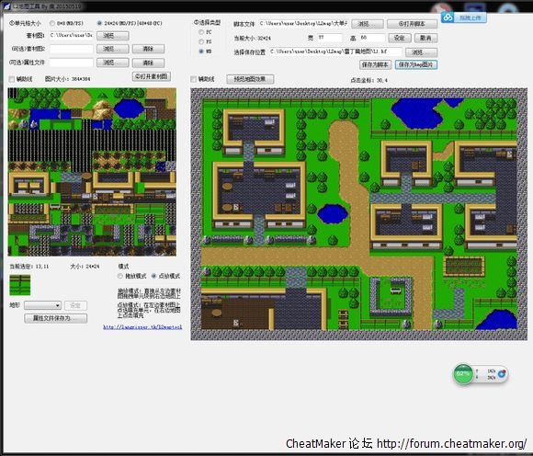Click the 保存为脚本 button

[x=375, y=64]
